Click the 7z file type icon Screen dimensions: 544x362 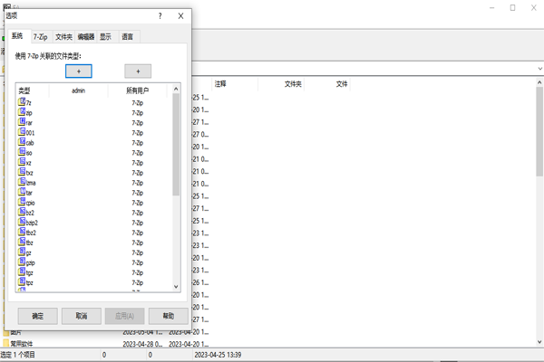pyautogui.click(x=22, y=101)
